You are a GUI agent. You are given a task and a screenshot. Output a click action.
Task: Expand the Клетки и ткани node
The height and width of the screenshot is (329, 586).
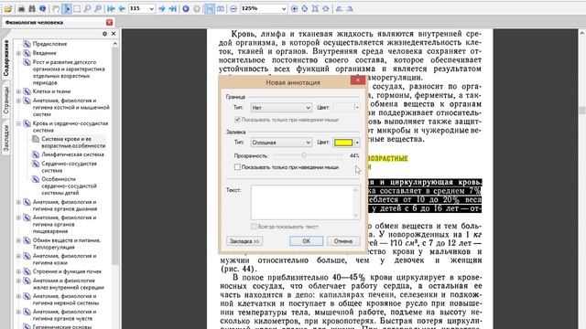[x=18, y=91]
